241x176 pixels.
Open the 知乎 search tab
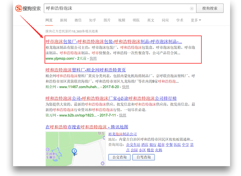[92, 20]
